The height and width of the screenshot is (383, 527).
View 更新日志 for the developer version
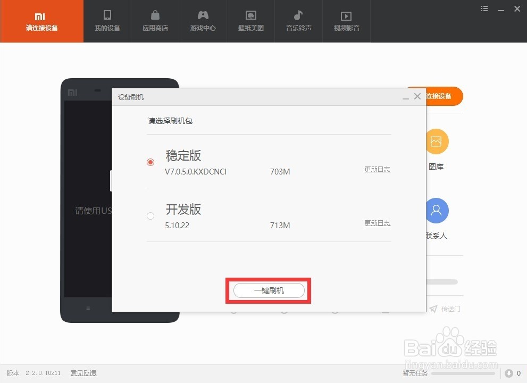(377, 223)
